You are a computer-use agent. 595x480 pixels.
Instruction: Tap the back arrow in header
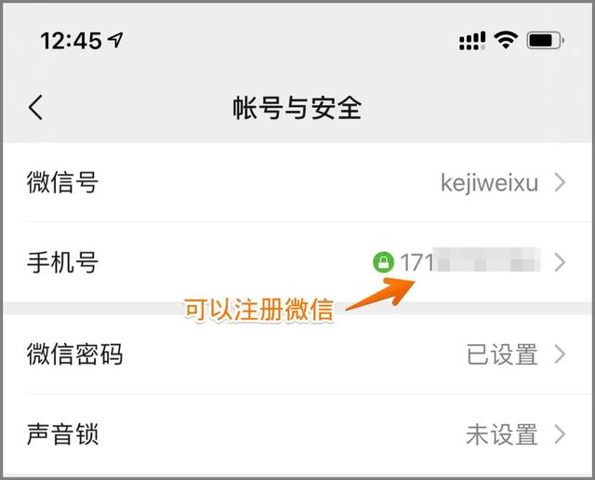pyautogui.click(x=35, y=108)
